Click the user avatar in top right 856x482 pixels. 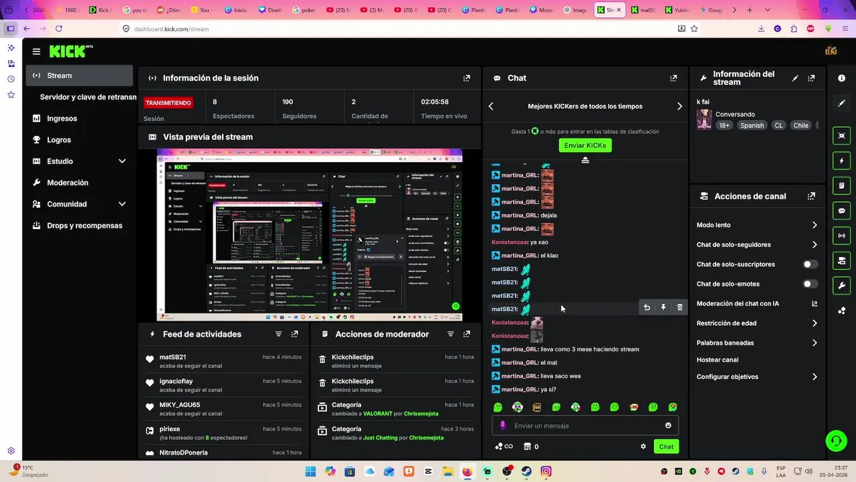[831, 52]
